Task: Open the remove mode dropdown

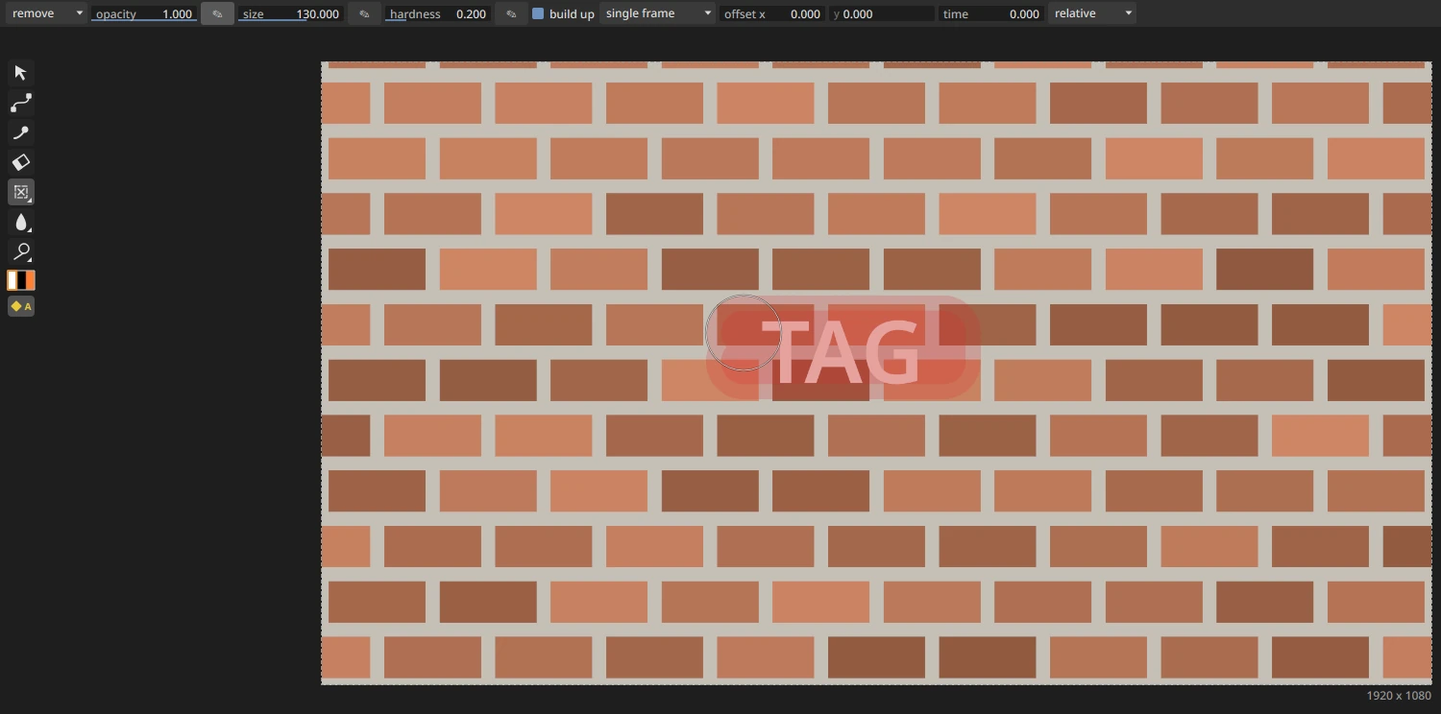Action: tap(45, 13)
